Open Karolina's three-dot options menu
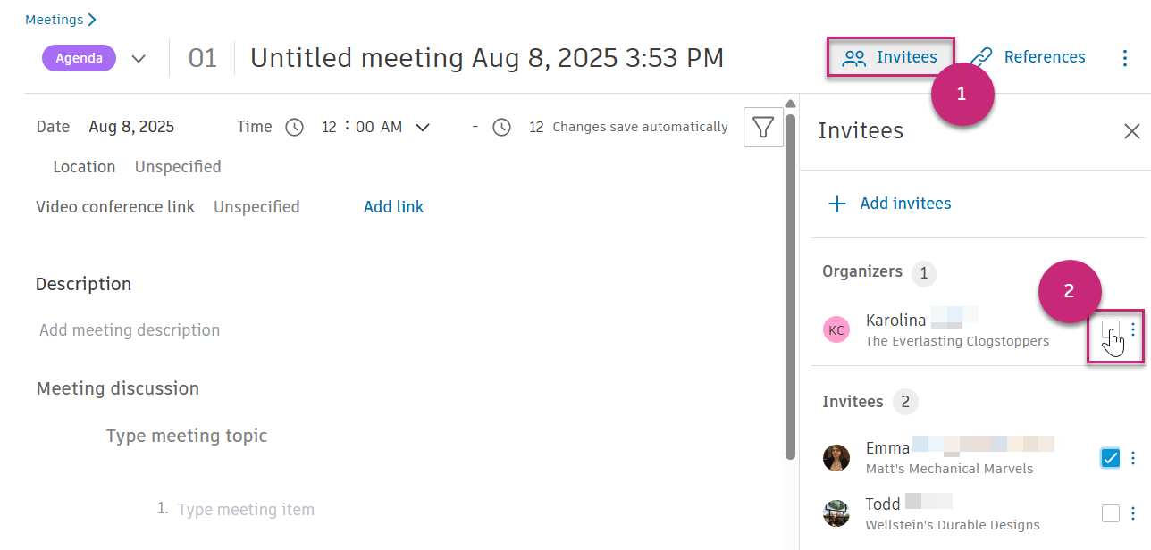Viewport: 1151px width, 550px height. point(1133,329)
